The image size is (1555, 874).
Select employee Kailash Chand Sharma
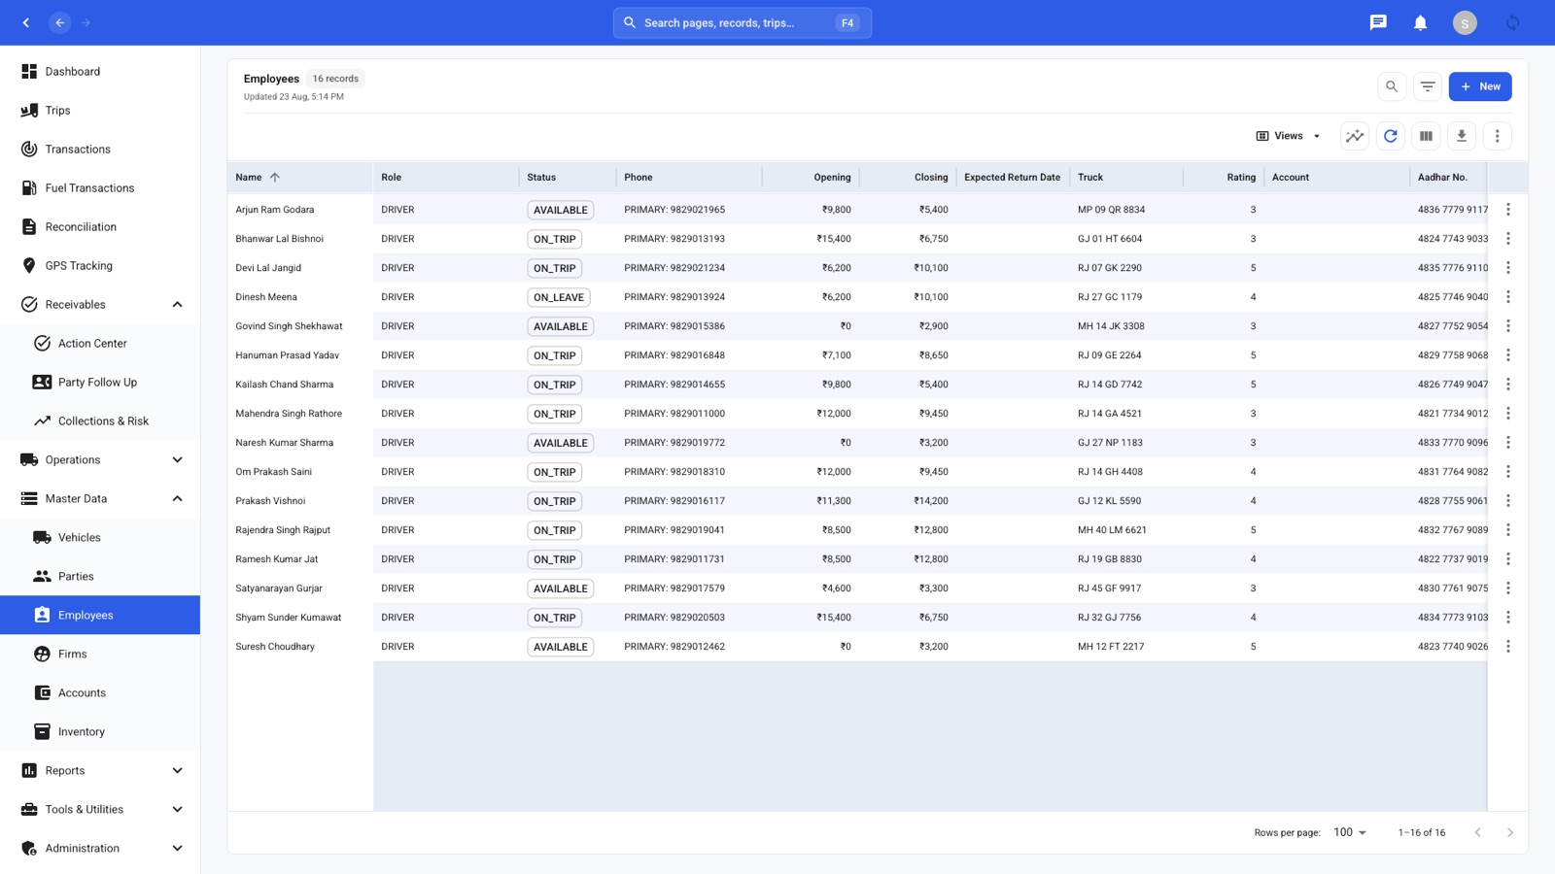pyautogui.click(x=285, y=385)
